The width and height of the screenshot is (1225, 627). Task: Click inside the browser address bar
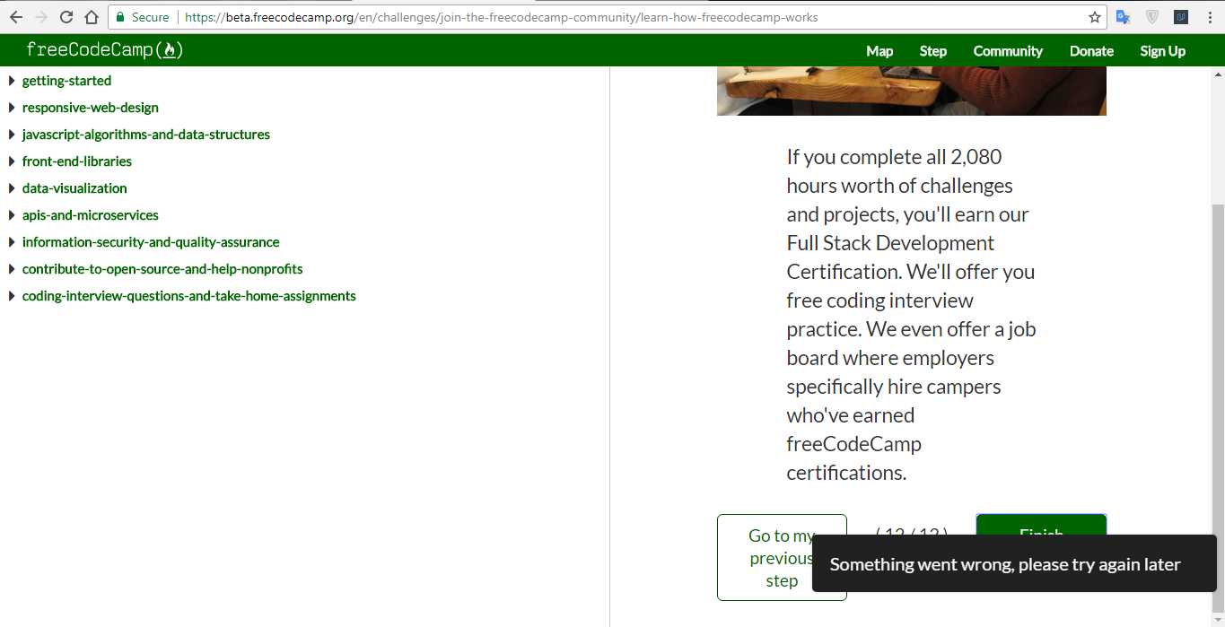[x=538, y=16]
